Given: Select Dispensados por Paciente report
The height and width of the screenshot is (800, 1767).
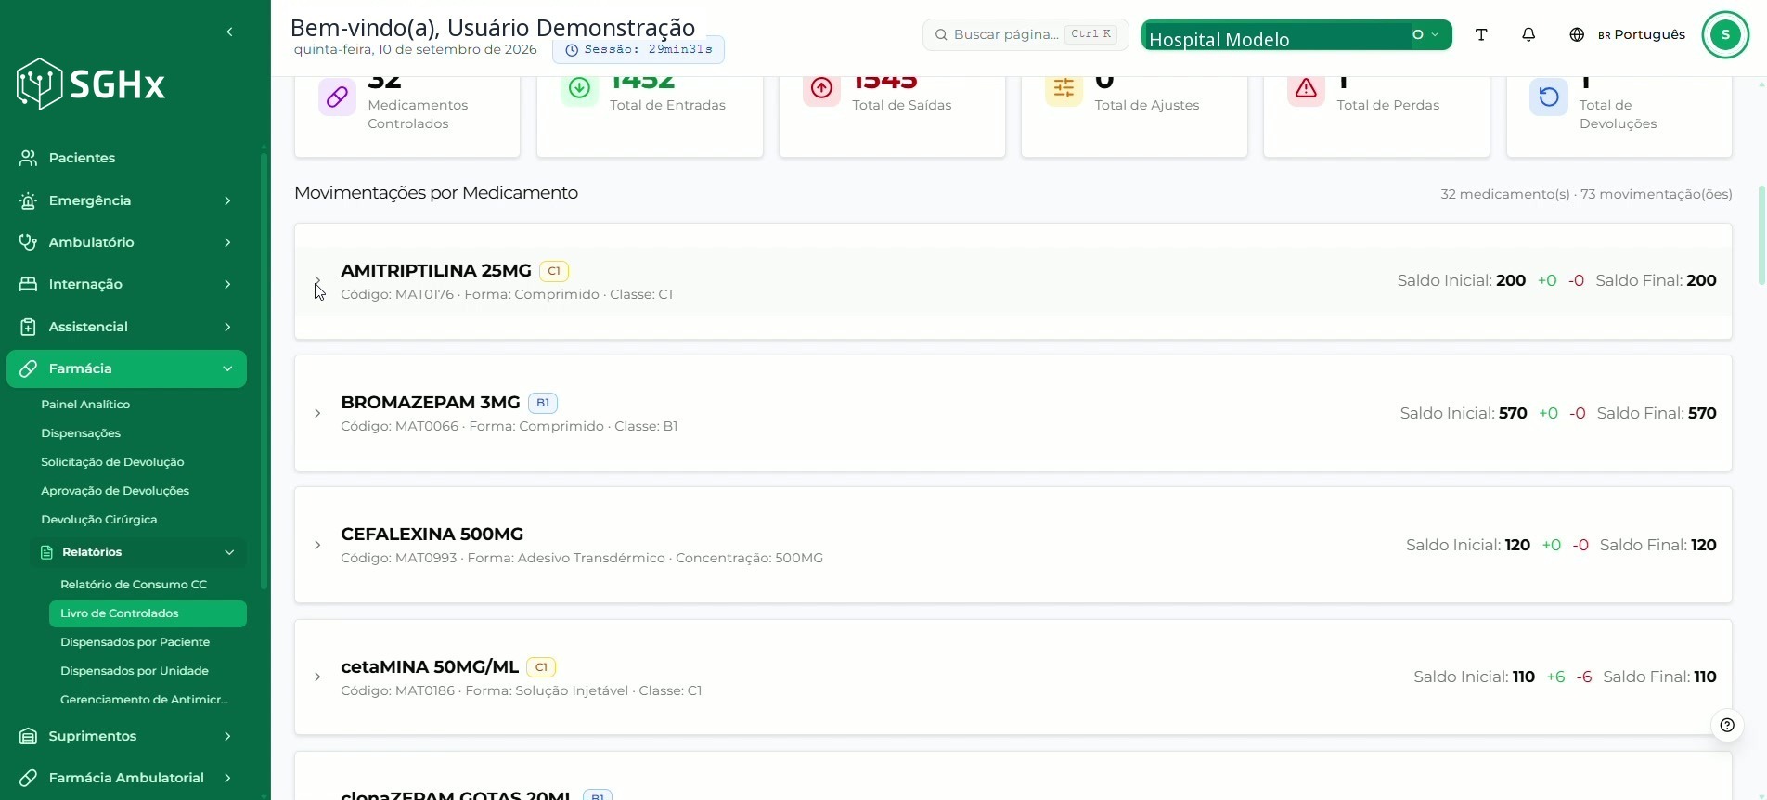Looking at the screenshot, I should point(135,642).
